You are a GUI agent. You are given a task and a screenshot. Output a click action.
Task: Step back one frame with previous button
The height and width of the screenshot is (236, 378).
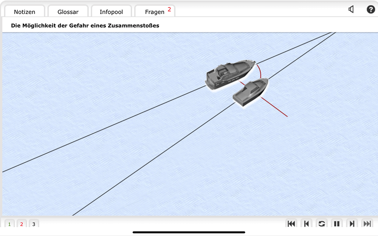pyautogui.click(x=306, y=224)
